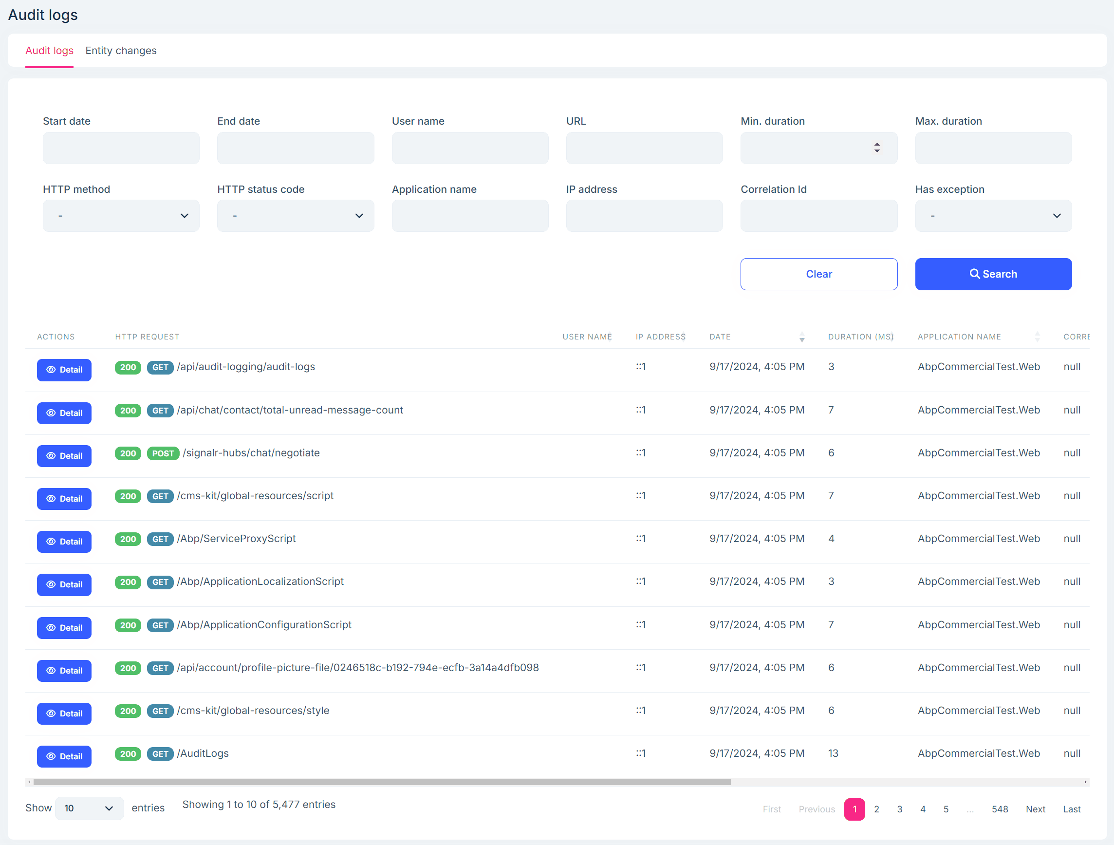This screenshot has height=845, width=1114.
Task: Select the Audit logs tab
Action: (x=50, y=51)
